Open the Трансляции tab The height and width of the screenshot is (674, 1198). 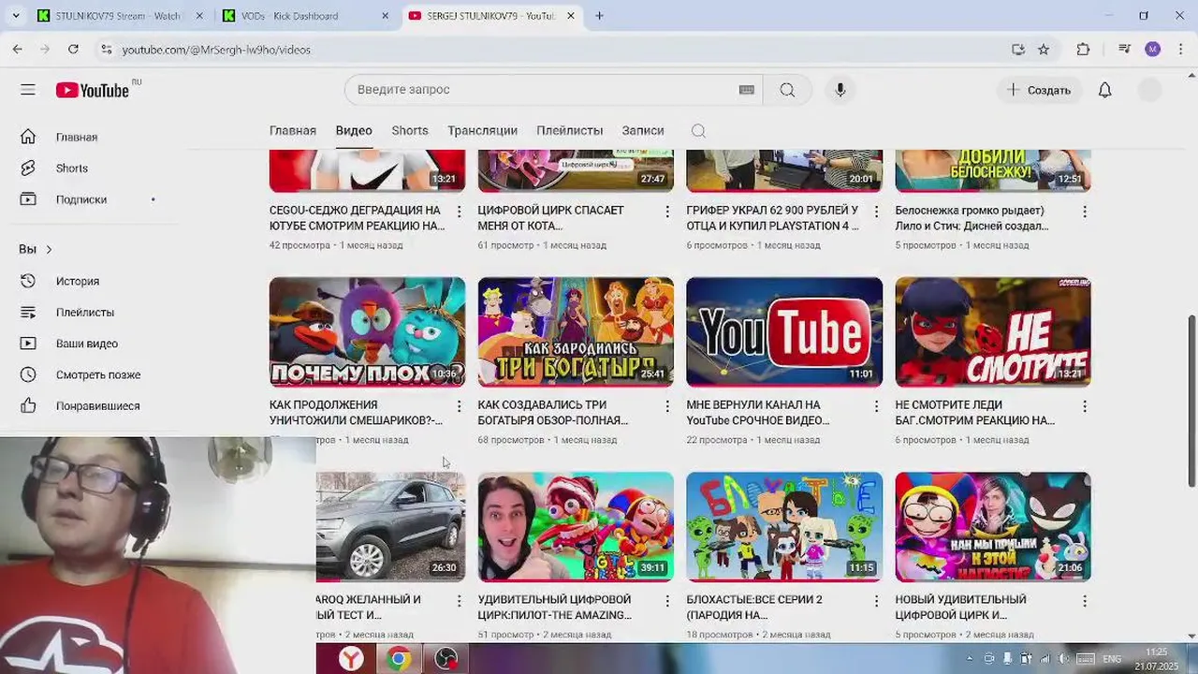point(482,130)
